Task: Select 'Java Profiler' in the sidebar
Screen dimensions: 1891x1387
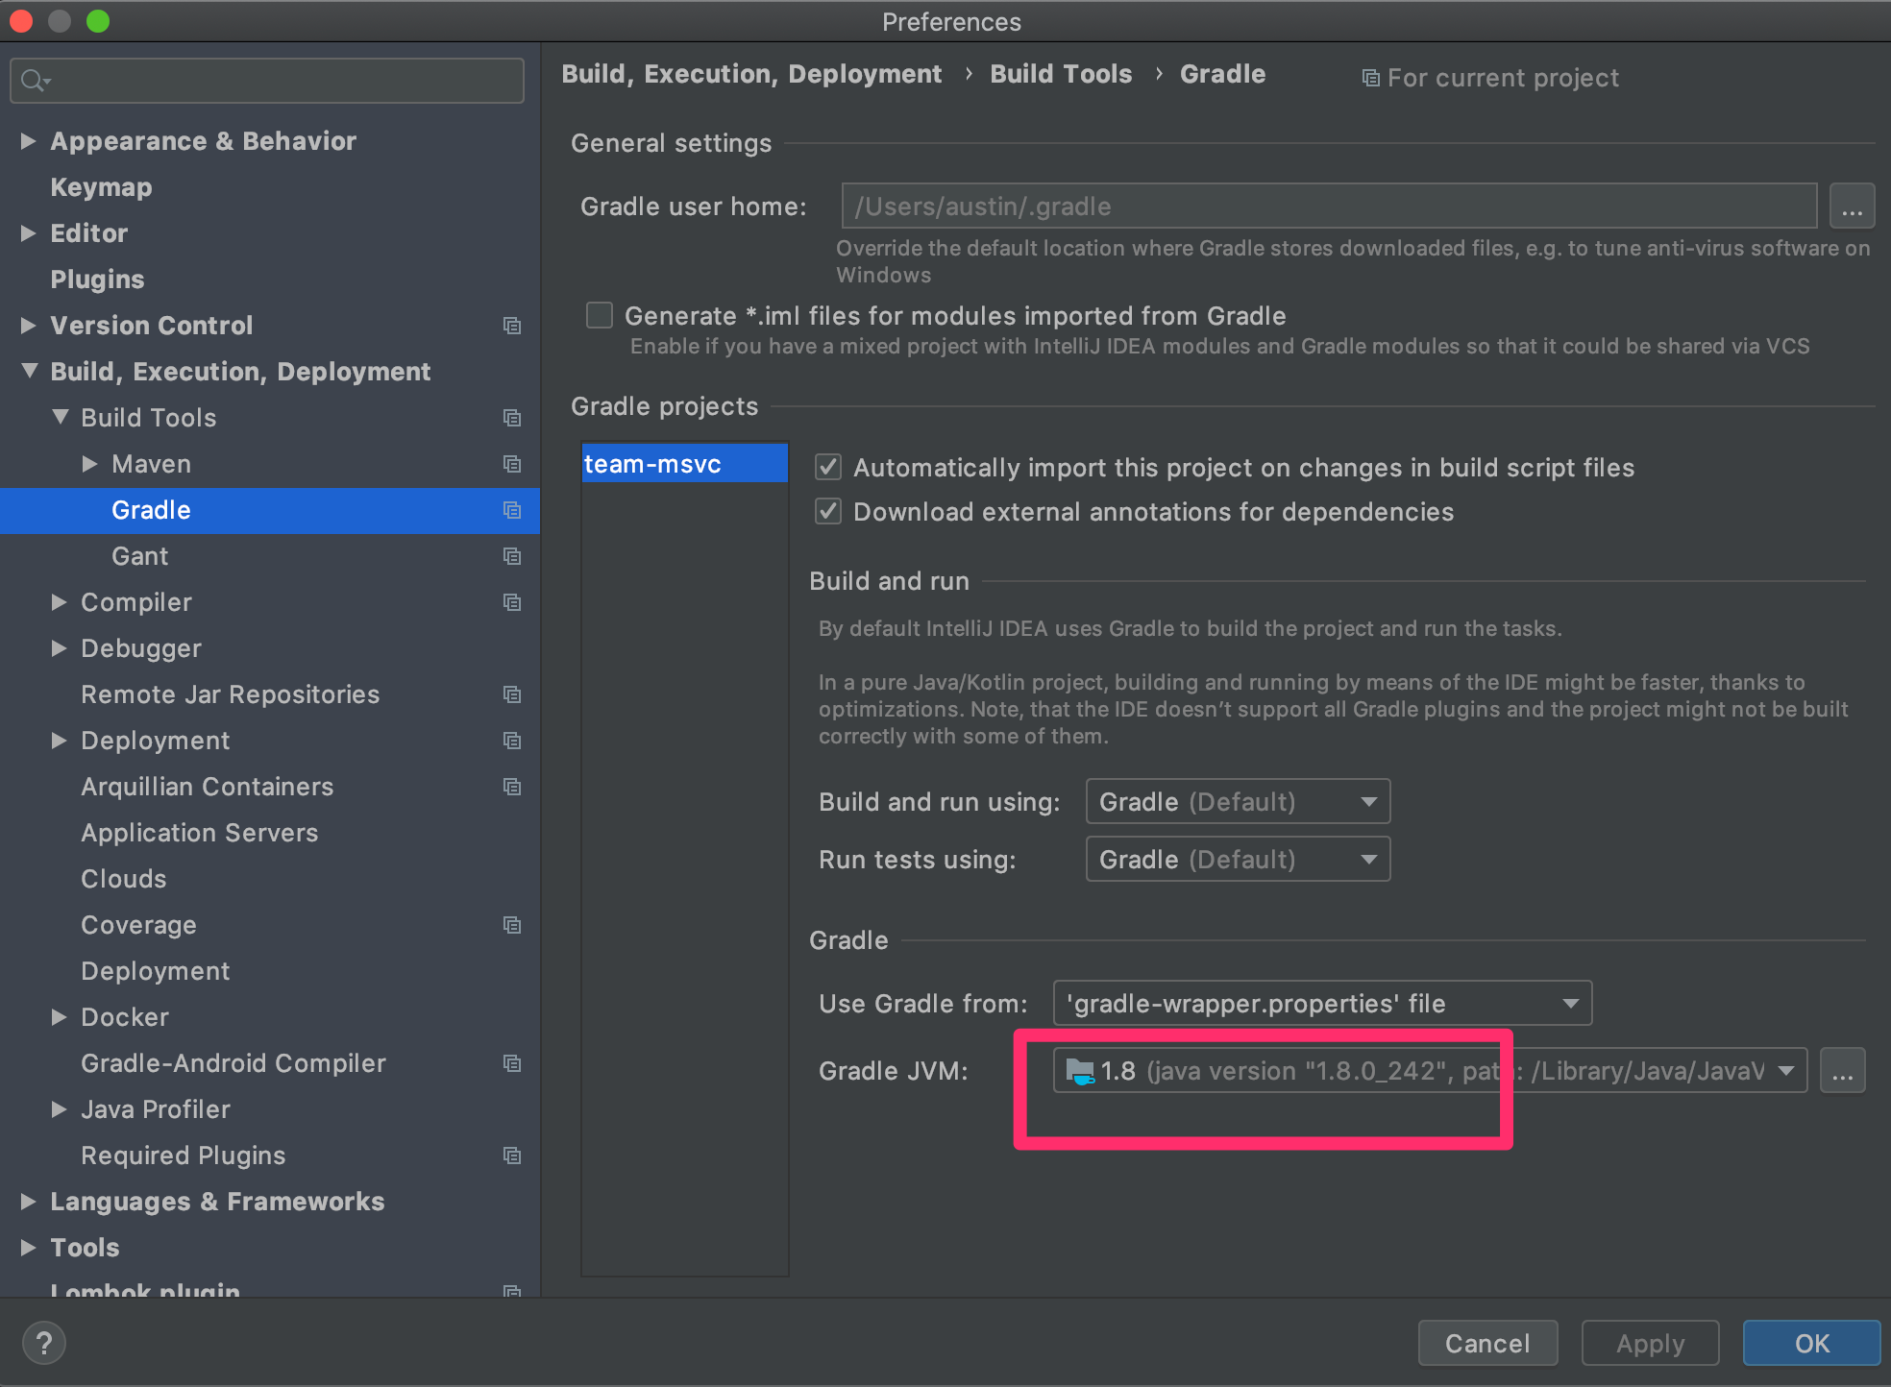Action: coord(155,1109)
